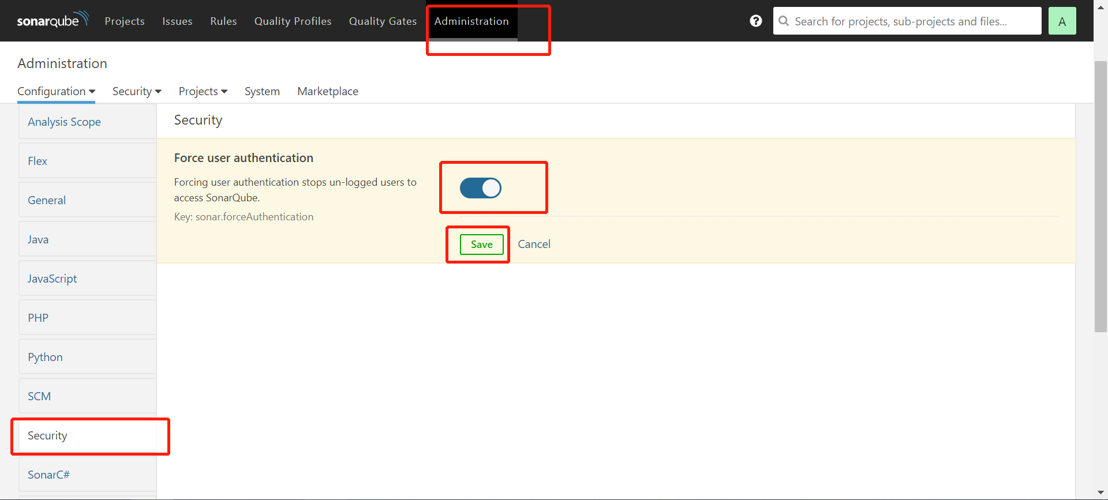Click the vertical scrollbar thumb
The height and width of the screenshot is (500, 1108).
1100,196
